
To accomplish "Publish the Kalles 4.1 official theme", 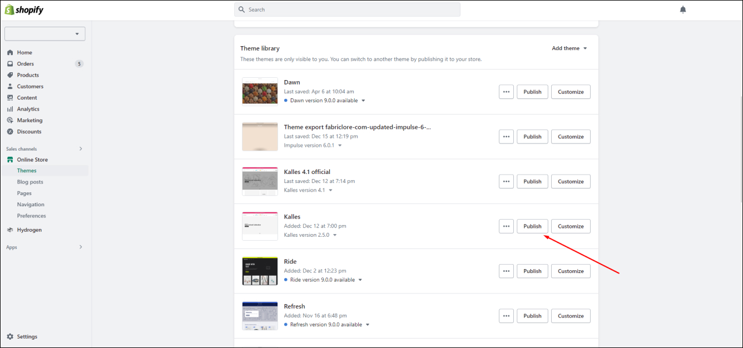I will click(x=532, y=181).
